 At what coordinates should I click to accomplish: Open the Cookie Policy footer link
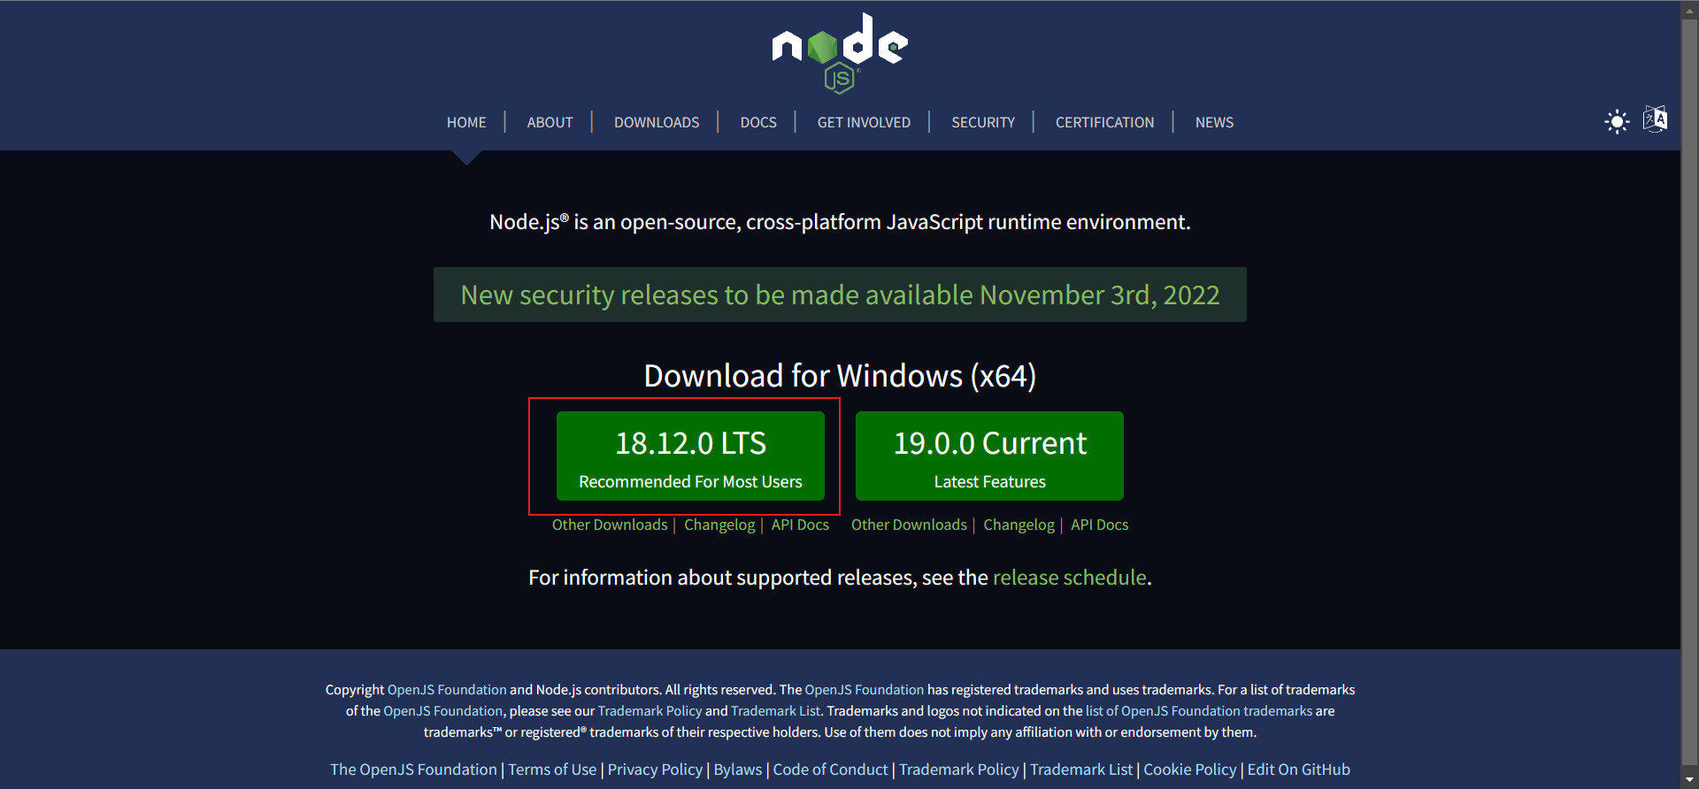pos(1190,770)
